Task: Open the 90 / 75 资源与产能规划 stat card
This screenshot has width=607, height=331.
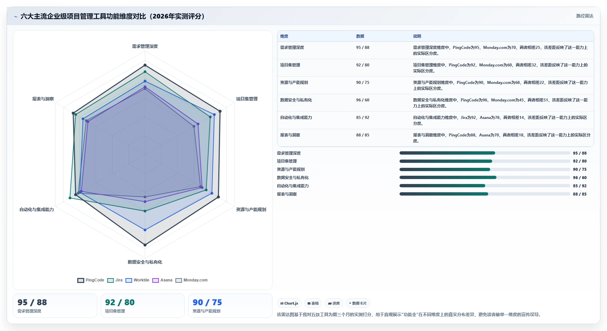Action: [230, 306]
